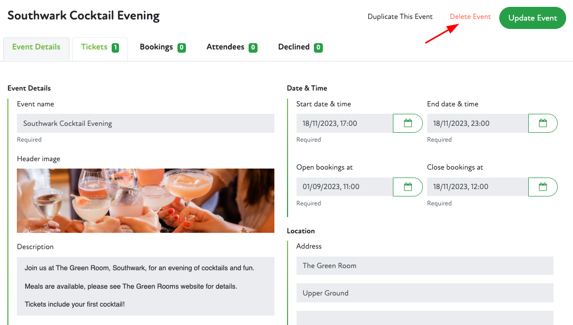The width and height of the screenshot is (573, 325).
Task: Click calendar icon beside Open bookings at
Action: [408, 186]
